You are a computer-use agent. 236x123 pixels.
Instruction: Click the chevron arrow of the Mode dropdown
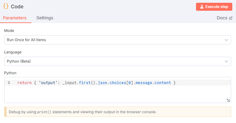click(x=226, y=40)
